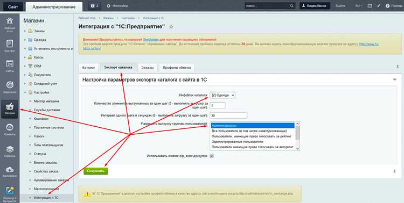Open the Маркетинг sidebar section
The width and height of the screenshot is (404, 203).
(x=10, y=87)
